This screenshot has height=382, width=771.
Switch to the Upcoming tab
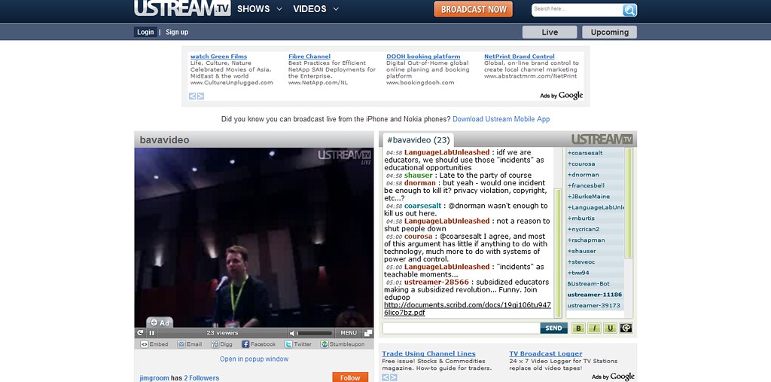(x=609, y=32)
